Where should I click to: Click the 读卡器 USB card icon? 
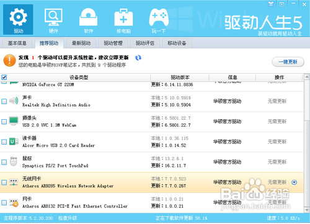14,141
